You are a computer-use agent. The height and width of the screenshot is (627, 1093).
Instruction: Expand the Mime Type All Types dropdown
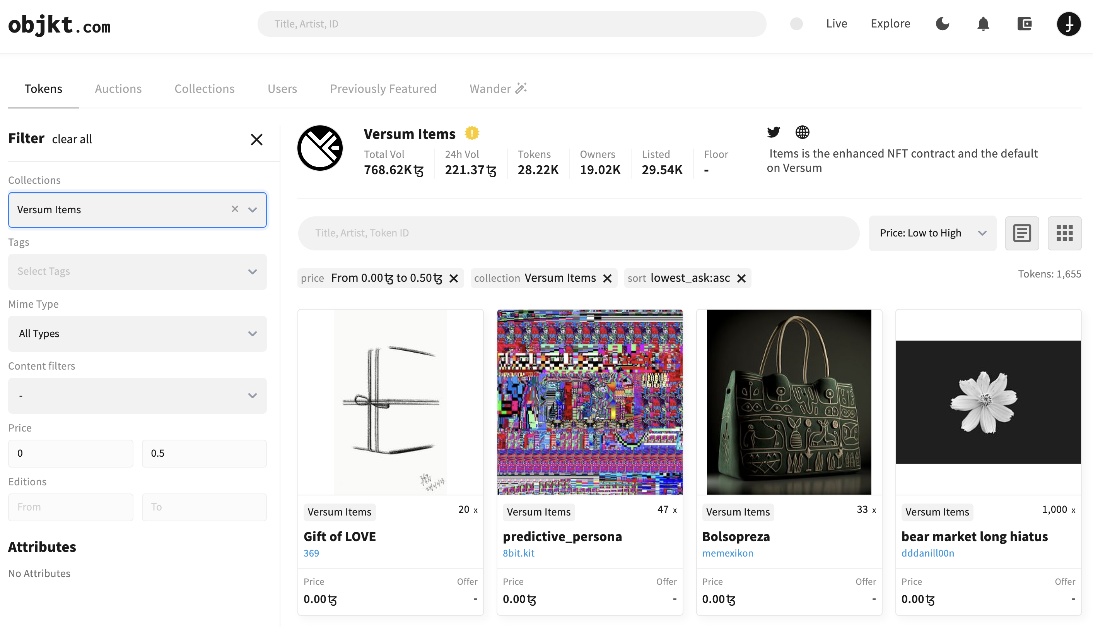137,333
